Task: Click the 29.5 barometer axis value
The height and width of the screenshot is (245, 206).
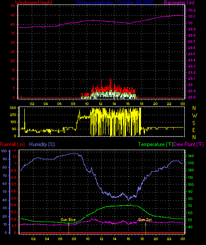Action: coord(192,54)
